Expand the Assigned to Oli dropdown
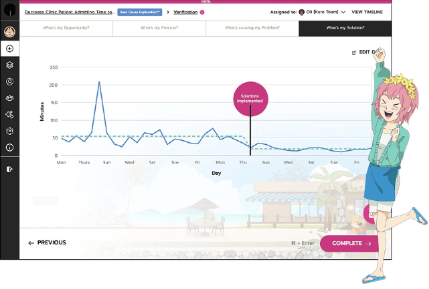The height and width of the screenshot is (289, 429). (343, 12)
